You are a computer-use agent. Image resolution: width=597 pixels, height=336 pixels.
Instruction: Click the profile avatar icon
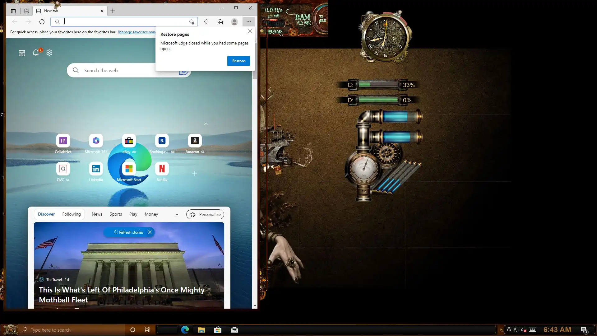coord(234,22)
